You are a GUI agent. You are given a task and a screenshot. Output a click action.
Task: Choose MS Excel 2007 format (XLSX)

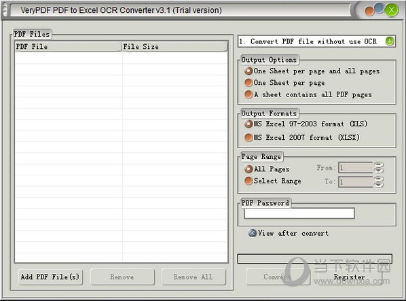(x=302, y=137)
